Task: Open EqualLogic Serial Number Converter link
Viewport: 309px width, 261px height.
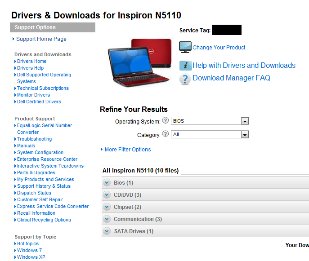Action: (45, 129)
